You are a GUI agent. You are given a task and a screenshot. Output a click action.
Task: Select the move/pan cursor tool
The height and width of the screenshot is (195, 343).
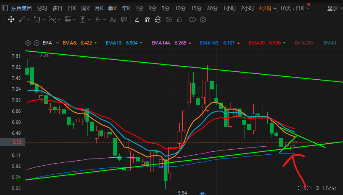[x=11, y=19]
